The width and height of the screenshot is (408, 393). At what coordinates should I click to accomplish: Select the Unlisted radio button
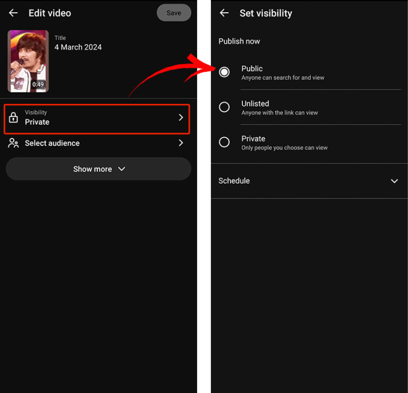[x=224, y=107]
